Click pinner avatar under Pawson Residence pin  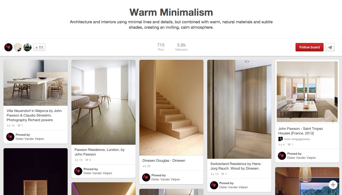[x=78, y=171]
